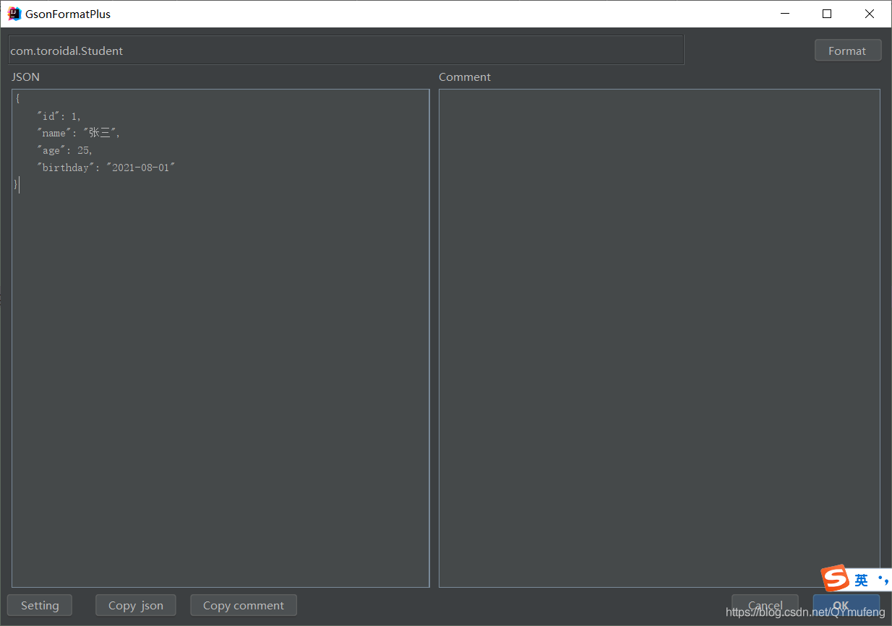
Task: Click inside the Comment text area
Action: tap(659, 338)
